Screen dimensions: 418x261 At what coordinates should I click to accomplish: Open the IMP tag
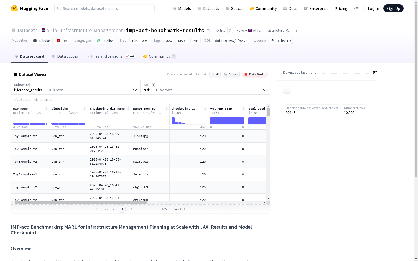tap(195, 41)
